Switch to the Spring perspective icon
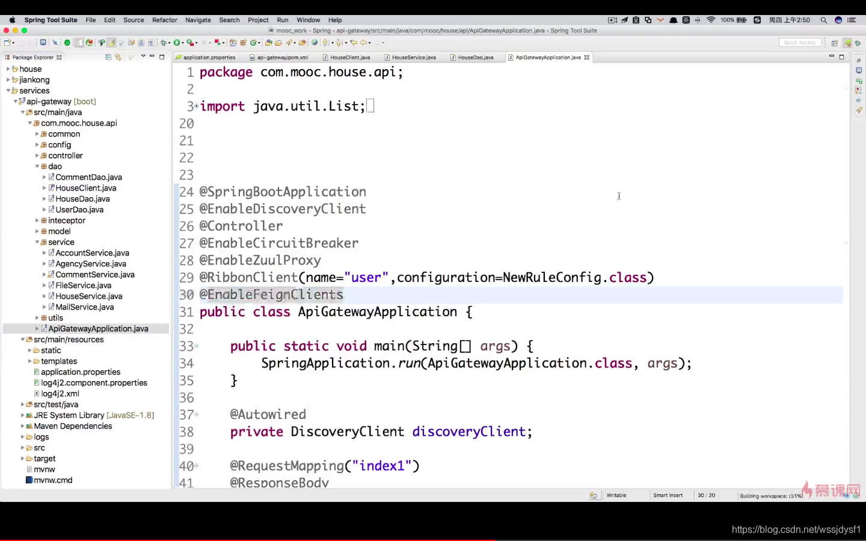866x541 pixels. click(847, 43)
